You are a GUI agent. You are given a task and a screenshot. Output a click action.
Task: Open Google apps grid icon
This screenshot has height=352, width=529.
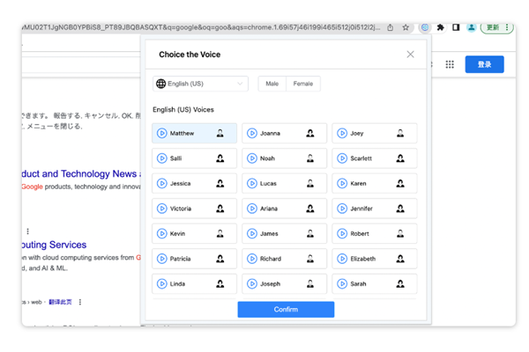(x=450, y=64)
